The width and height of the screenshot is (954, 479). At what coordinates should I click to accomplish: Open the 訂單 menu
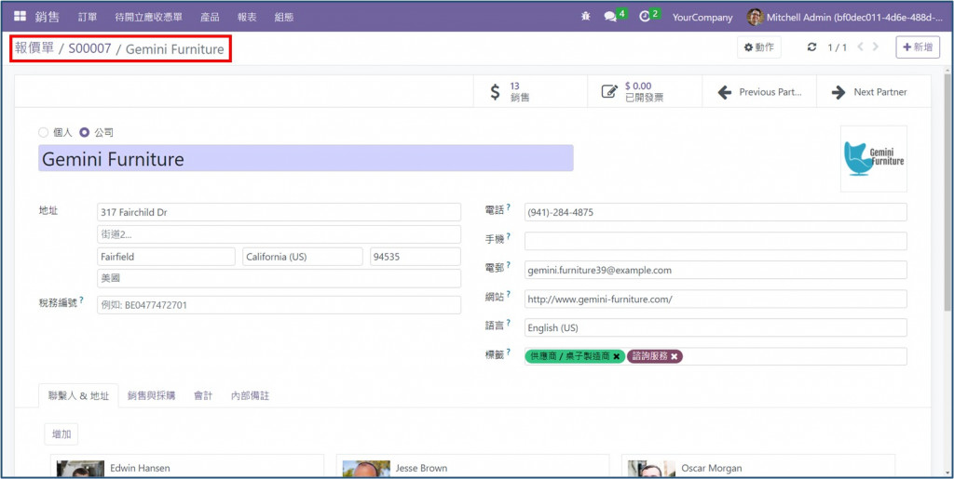pyautogui.click(x=88, y=17)
